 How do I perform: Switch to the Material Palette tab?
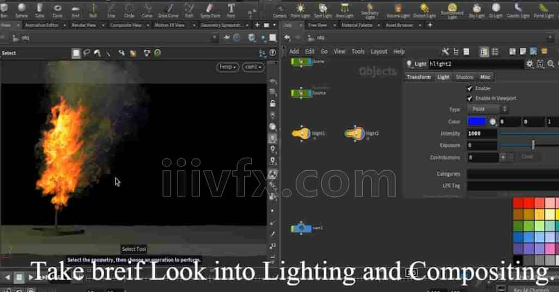point(357,25)
